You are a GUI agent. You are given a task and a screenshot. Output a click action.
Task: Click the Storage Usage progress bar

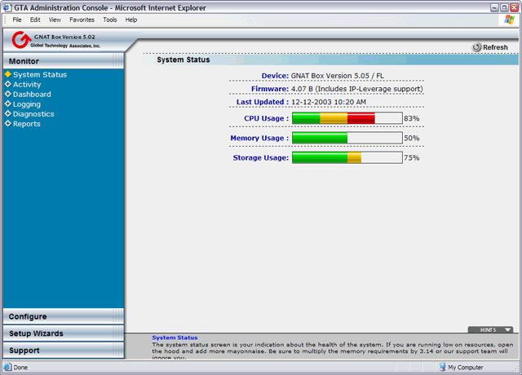pos(347,157)
